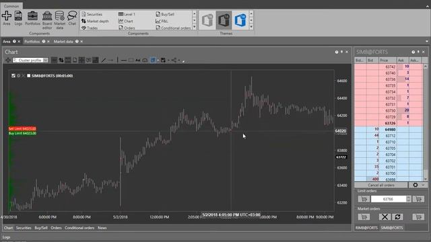The image size is (431, 242).
Task: Open the Logs ribbon icon
Action: click(18, 18)
